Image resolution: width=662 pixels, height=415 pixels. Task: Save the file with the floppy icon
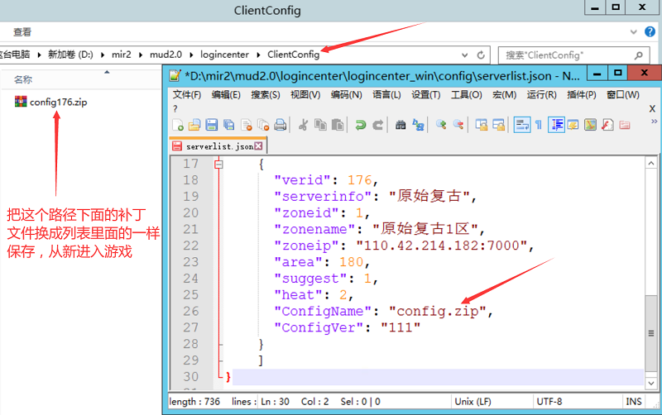pyautogui.click(x=211, y=125)
